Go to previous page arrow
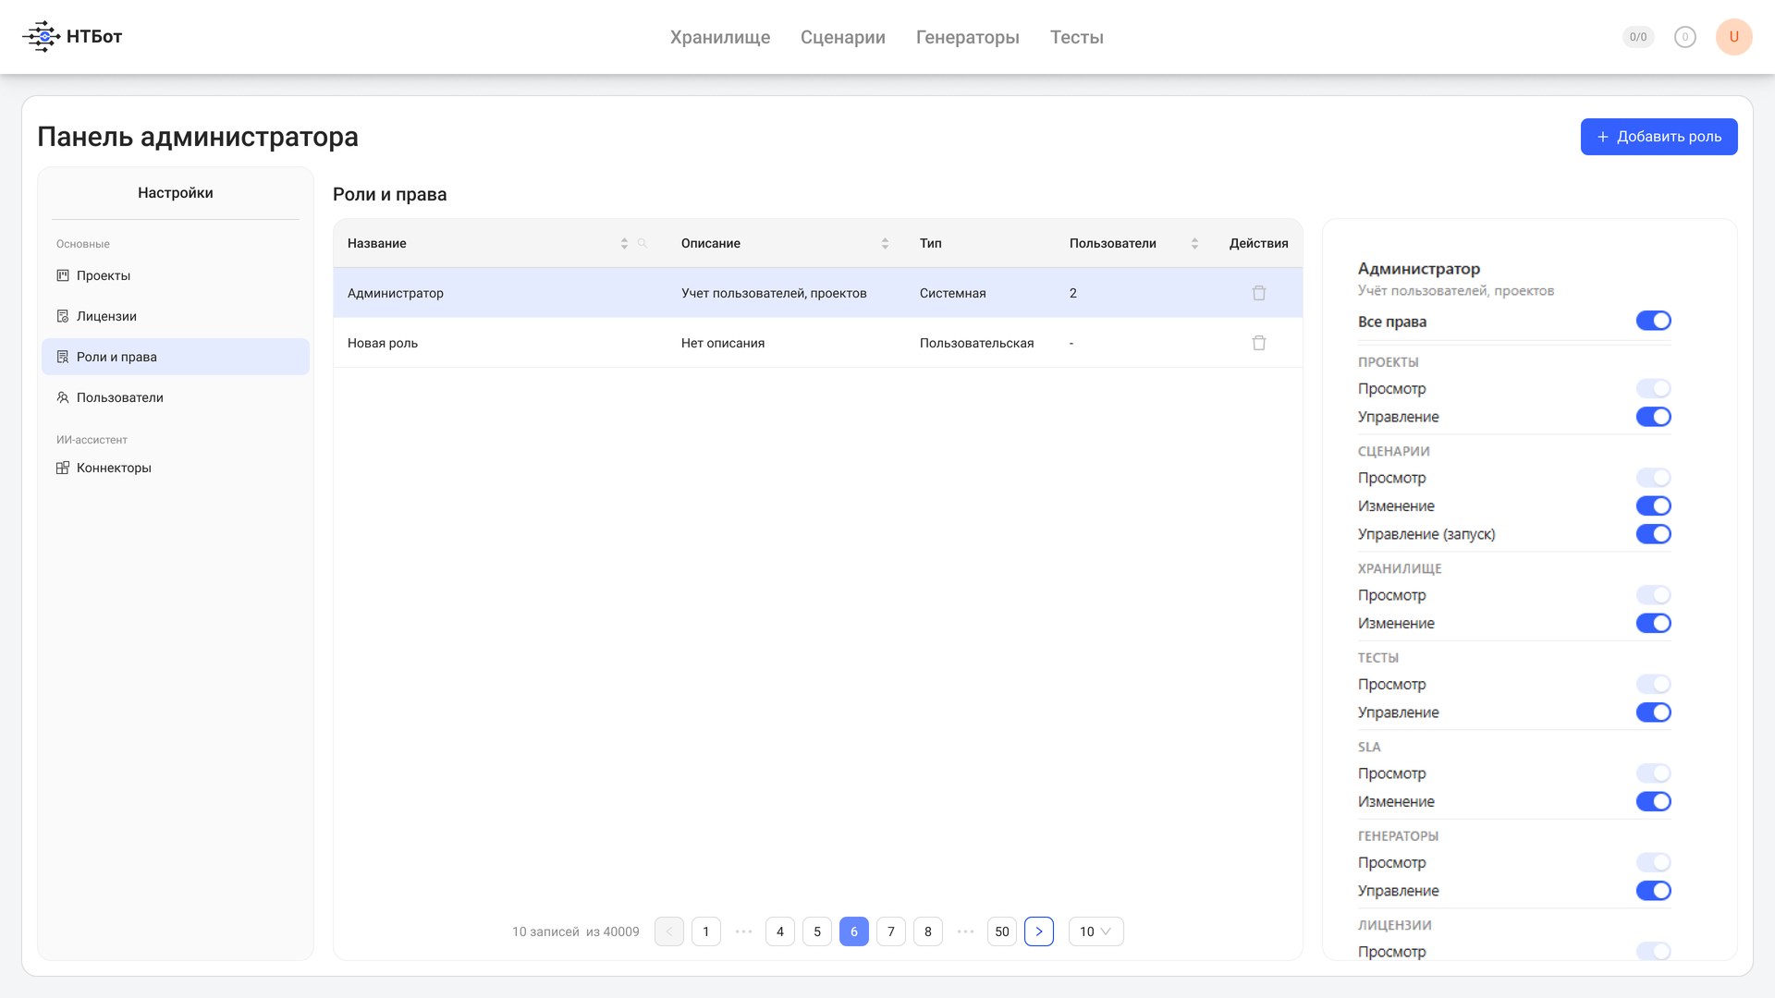 (669, 931)
